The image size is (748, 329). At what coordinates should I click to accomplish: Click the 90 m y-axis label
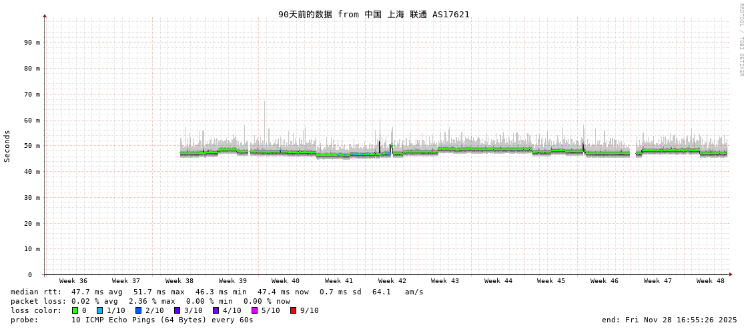[33, 42]
